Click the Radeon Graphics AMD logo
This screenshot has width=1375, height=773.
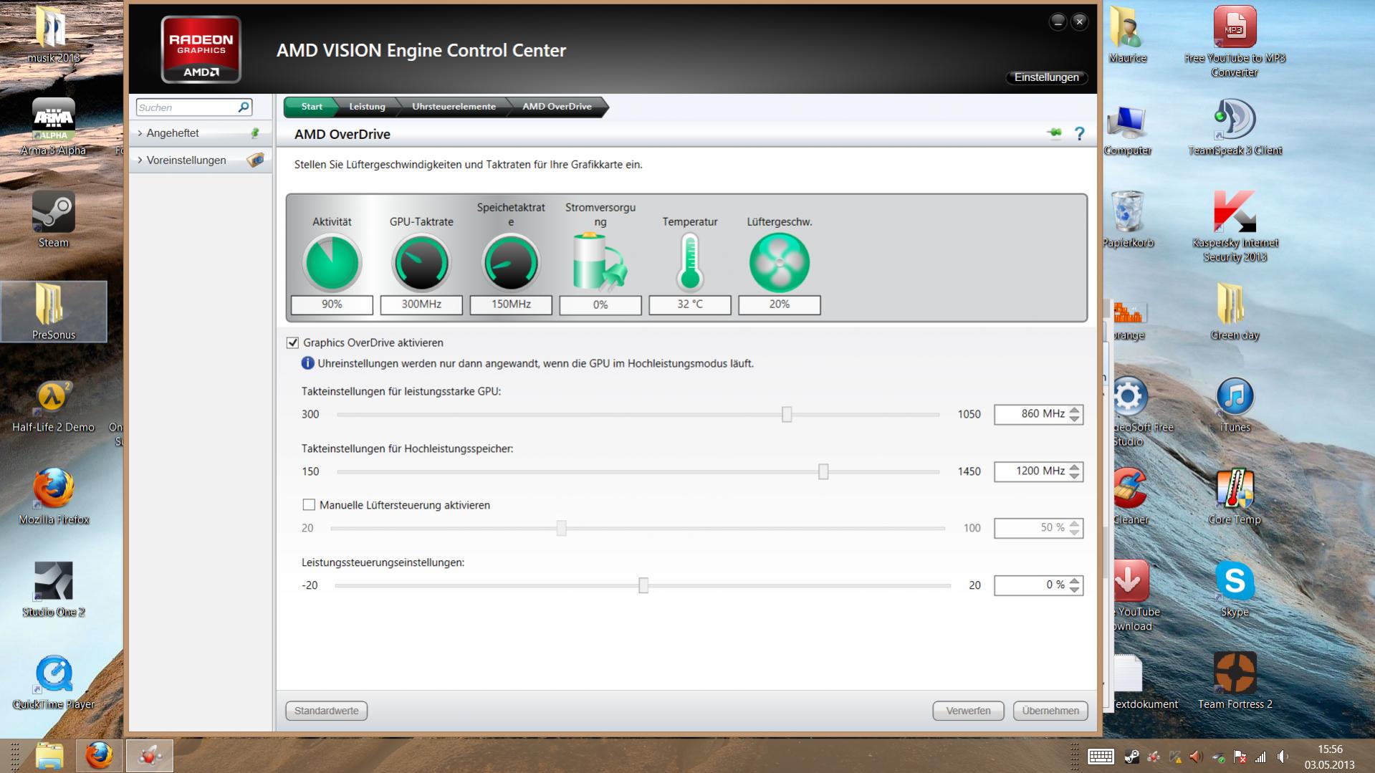201,49
